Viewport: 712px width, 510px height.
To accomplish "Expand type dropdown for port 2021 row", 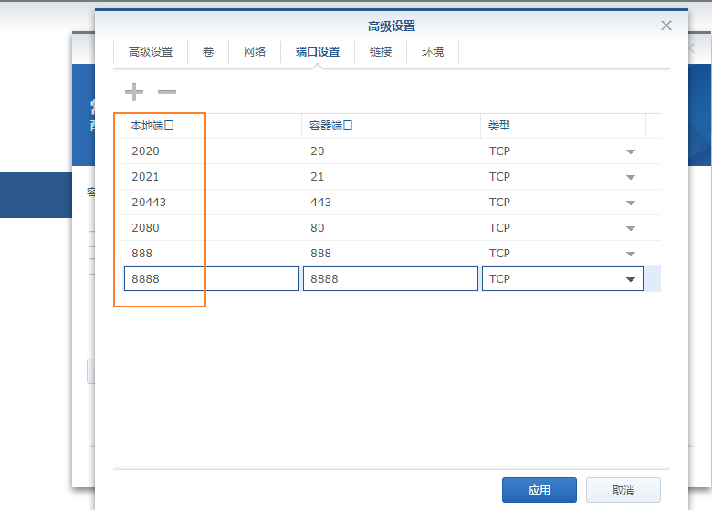I will [630, 177].
